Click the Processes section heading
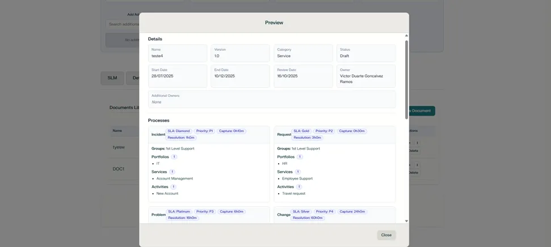 pos(158,120)
